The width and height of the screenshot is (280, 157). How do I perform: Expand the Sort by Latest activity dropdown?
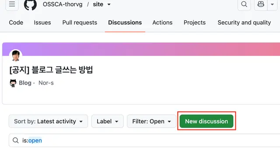click(x=48, y=121)
